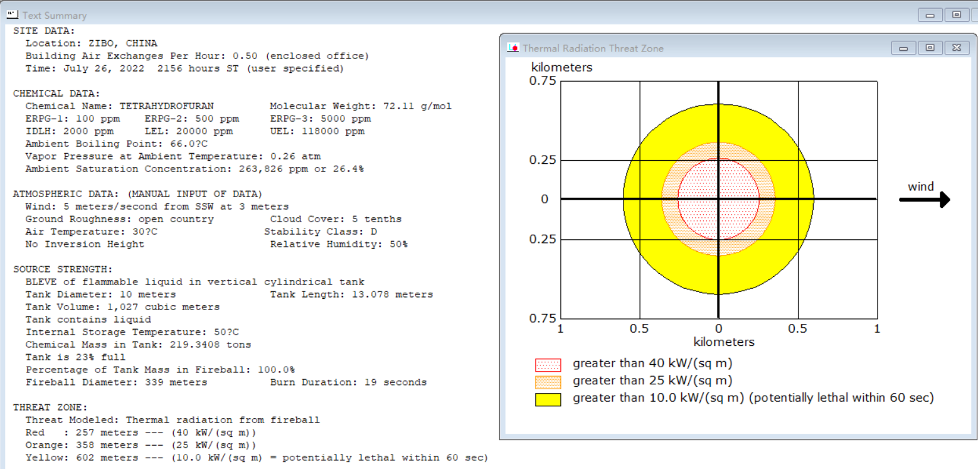
Task: Maximize the Text Summary window
Action: 957,15
